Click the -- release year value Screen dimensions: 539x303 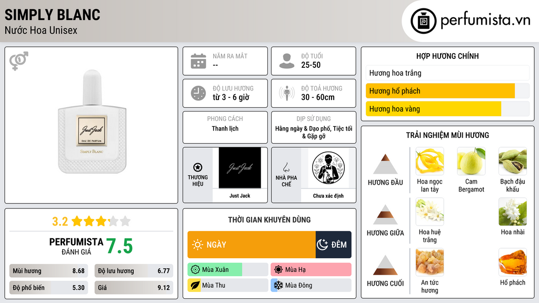[x=215, y=65]
